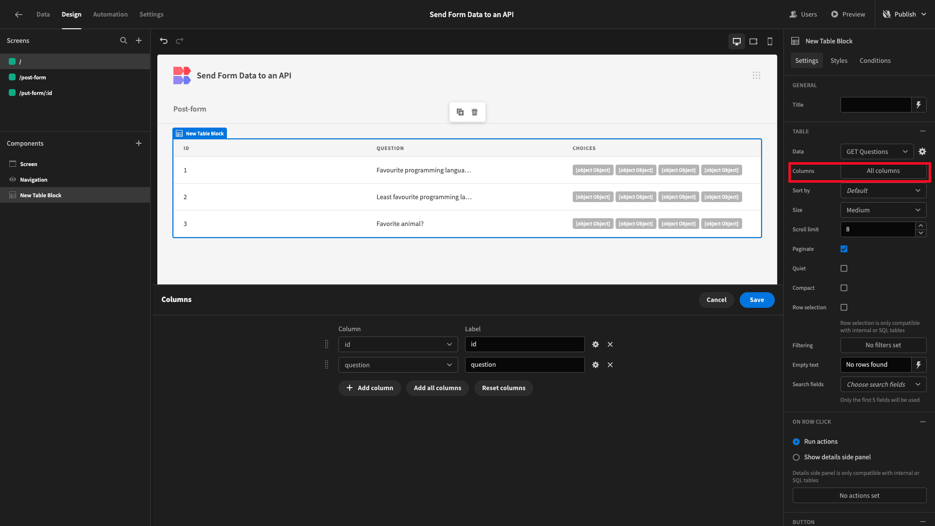Enable the Row selection checkbox
The width and height of the screenshot is (935, 526).
pos(844,307)
